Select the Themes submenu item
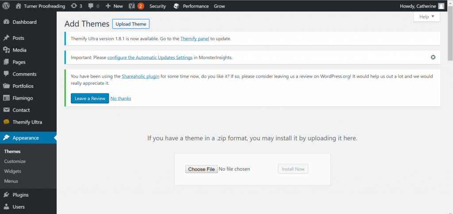The image size is (453, 214). click(x=12, y=151)
